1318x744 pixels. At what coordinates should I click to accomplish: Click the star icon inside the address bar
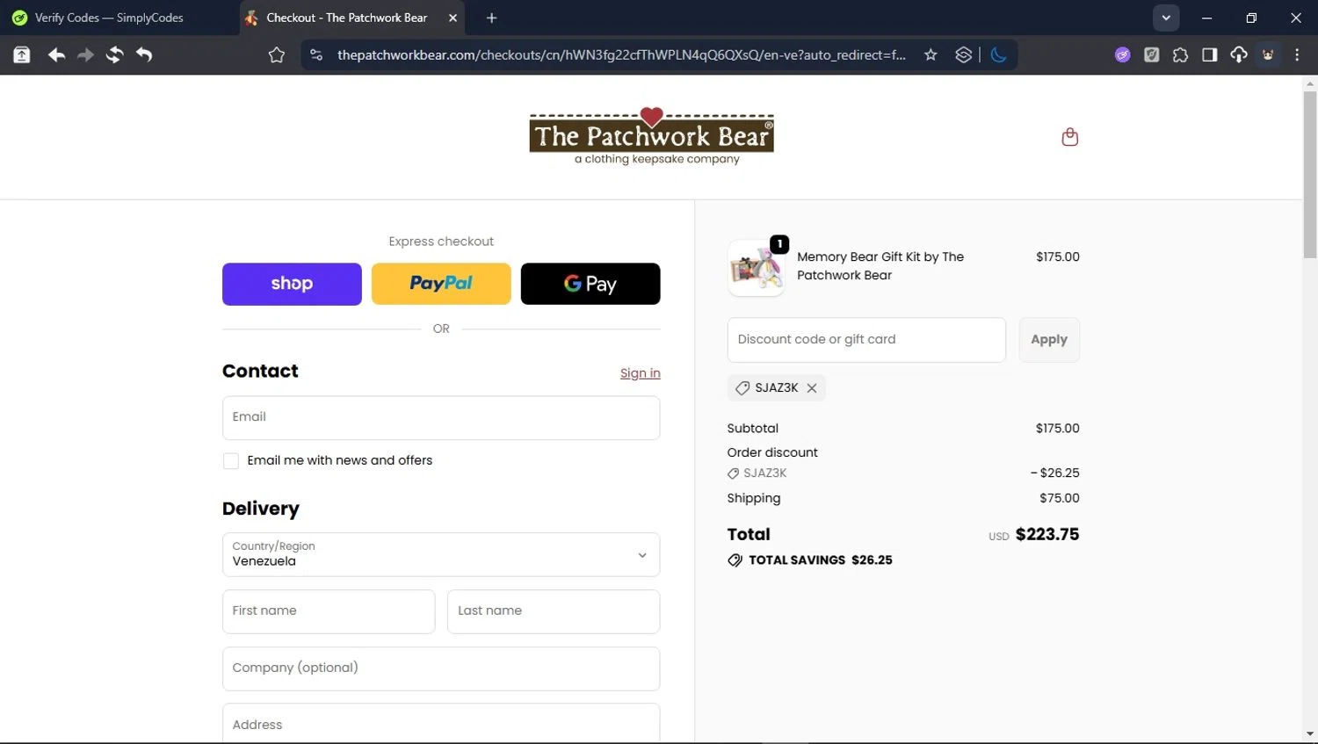click(x=931, y=55)
